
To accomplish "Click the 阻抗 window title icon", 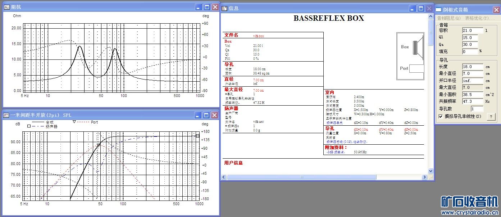I will [x=7, y=7].
